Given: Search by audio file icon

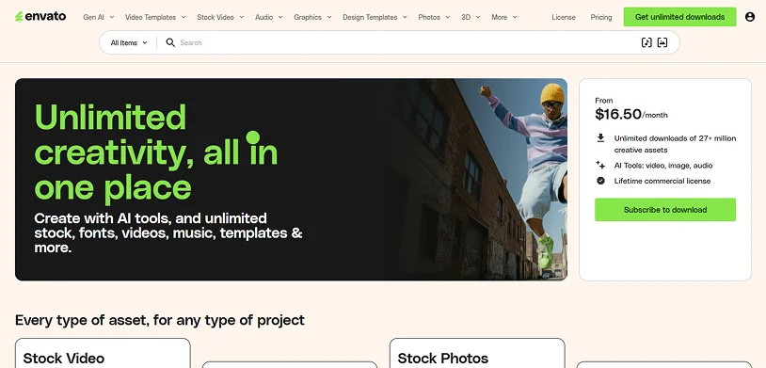Looking at the screenshot, I should [x=646, y=42].
